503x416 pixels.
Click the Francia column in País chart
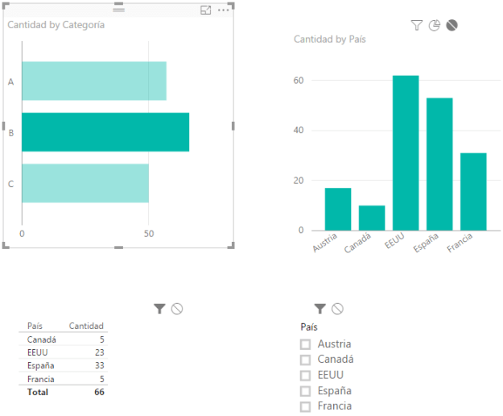(473, 191)
